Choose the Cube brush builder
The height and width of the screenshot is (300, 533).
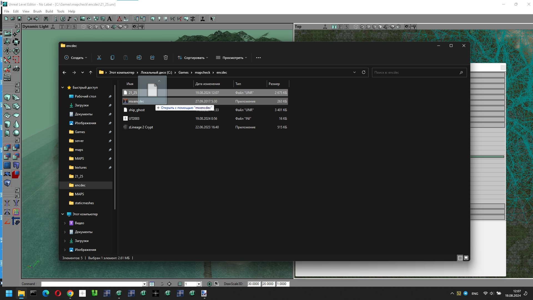7,97
